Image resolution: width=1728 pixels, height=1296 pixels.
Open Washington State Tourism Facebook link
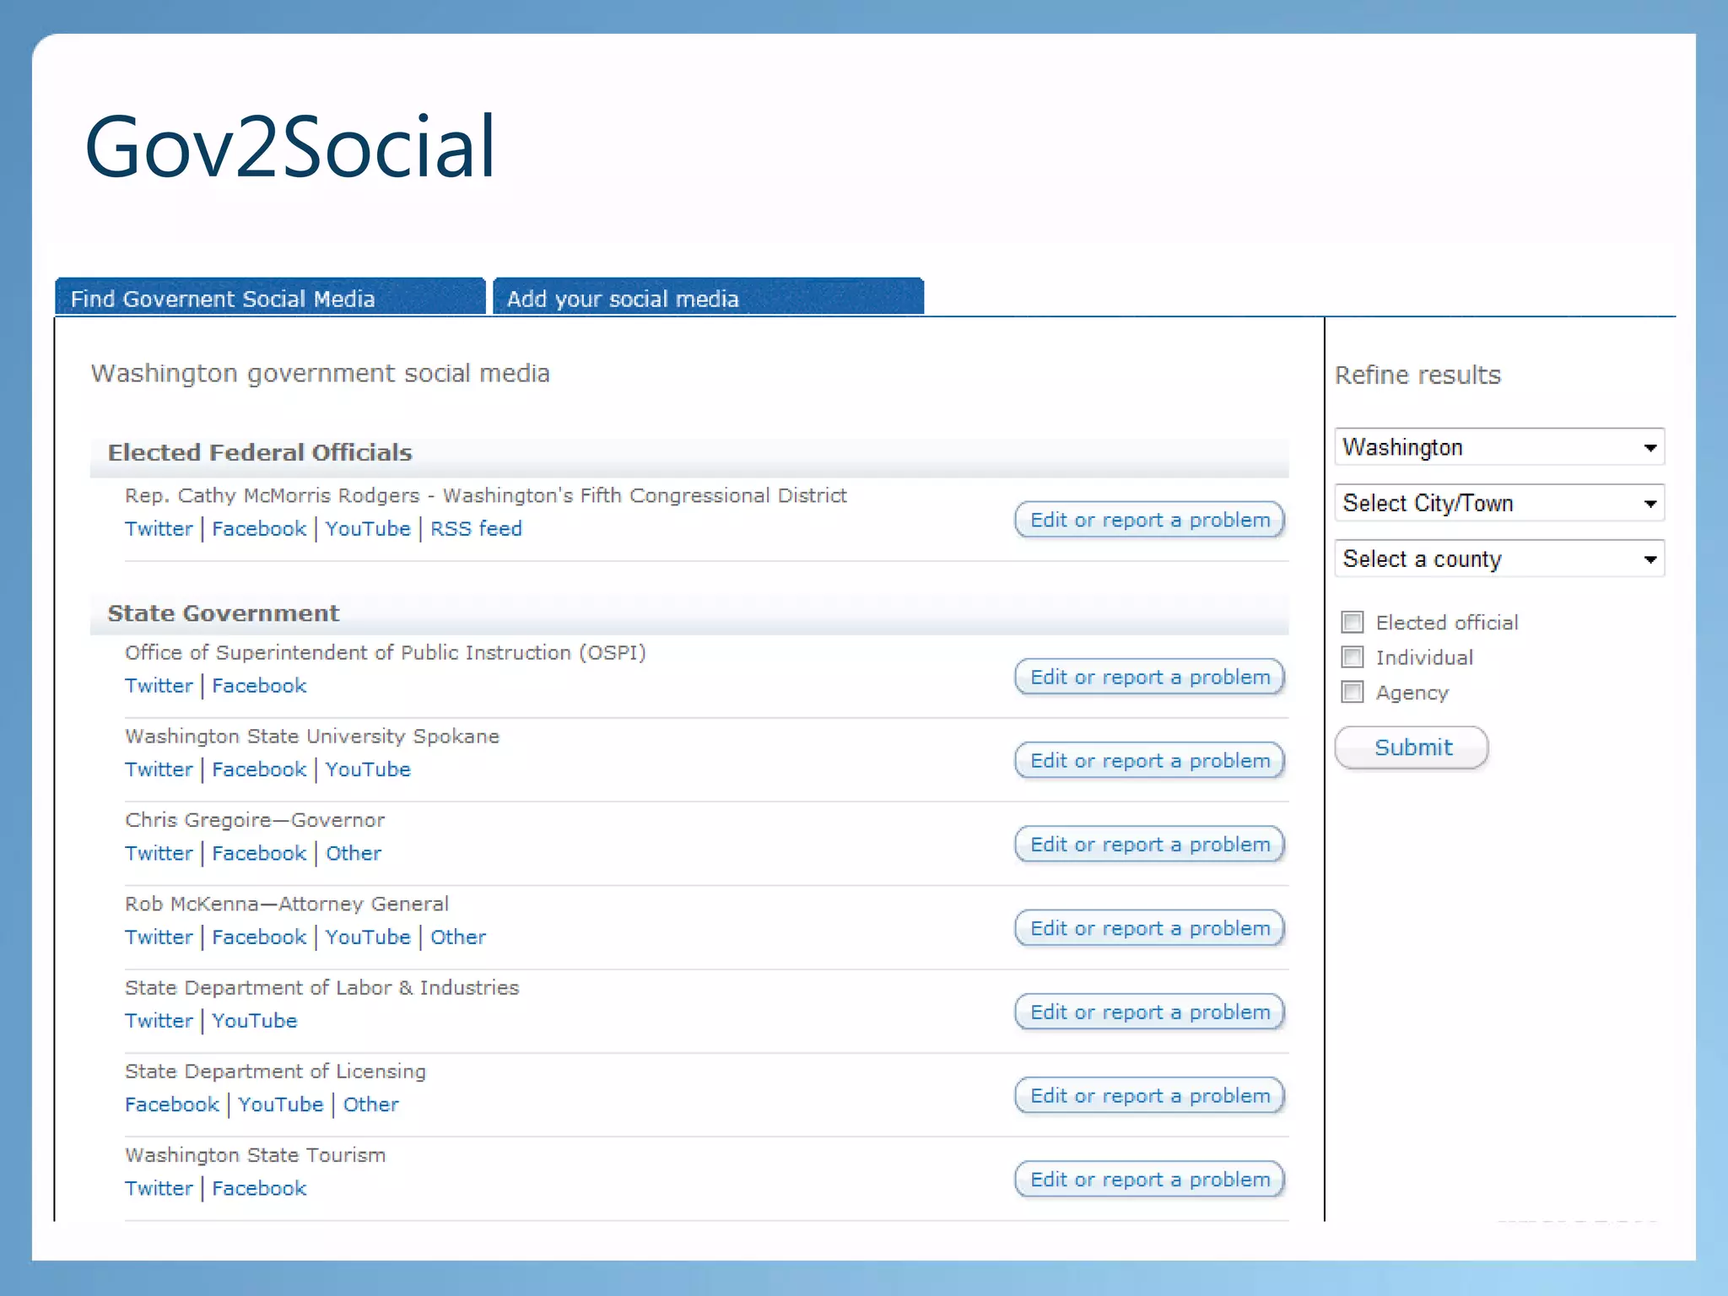click(x=259, y=1189)
